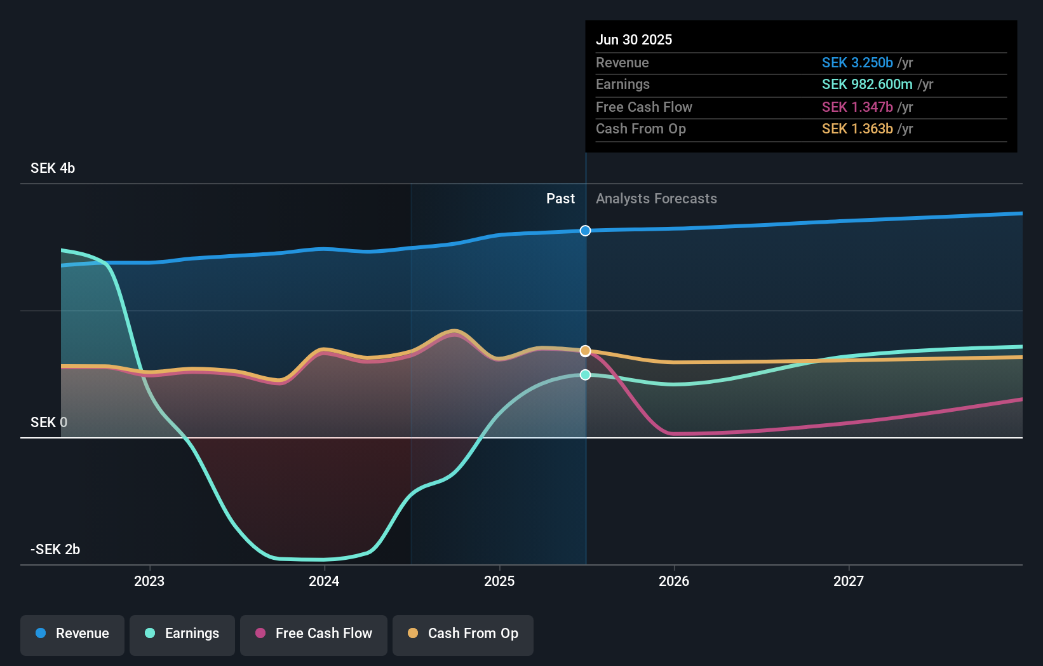Toggle the Free Cash Flow series
1043x666 pixels.
[x=314, y=635]
